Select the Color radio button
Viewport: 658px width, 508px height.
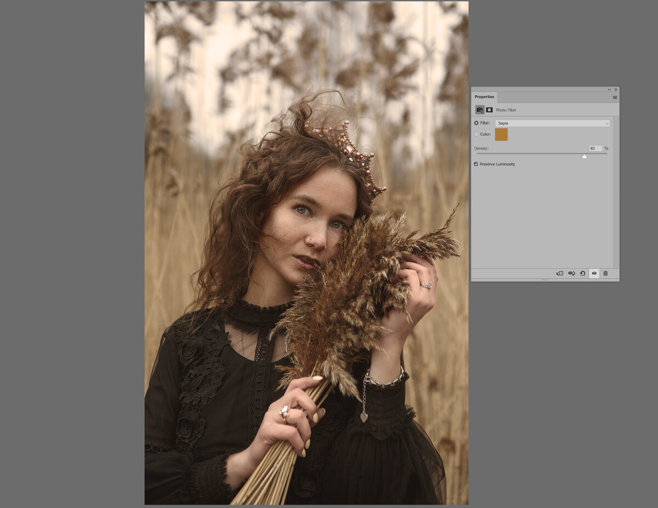tap(476, 134)
